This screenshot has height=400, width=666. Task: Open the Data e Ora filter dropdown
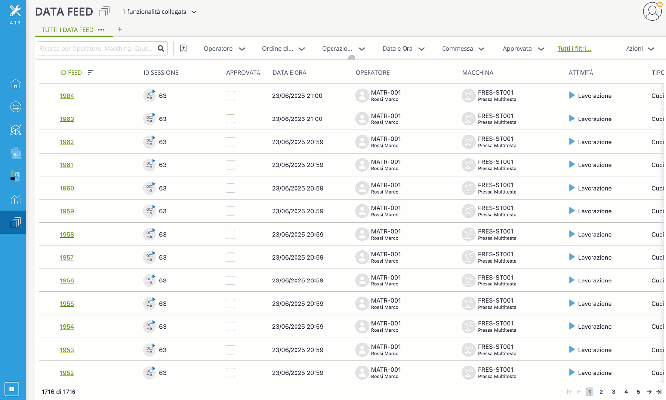coord(404,49)
